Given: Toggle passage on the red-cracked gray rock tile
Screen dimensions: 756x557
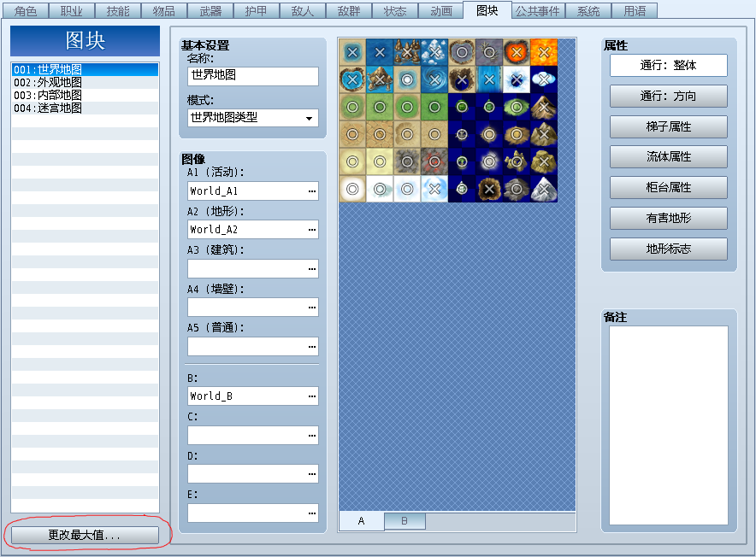Looking at the screenshot, I should pyautogui.click(x=434, y=161).
